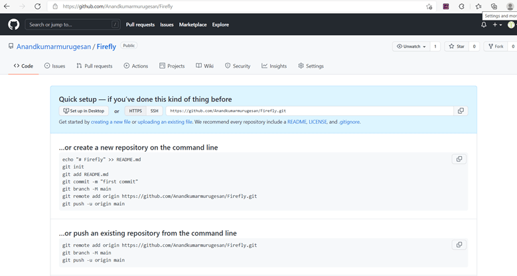The width and height of the screenshot is (517, 276).
Task: Select the repository clone URL field
Action: (310, 111)
